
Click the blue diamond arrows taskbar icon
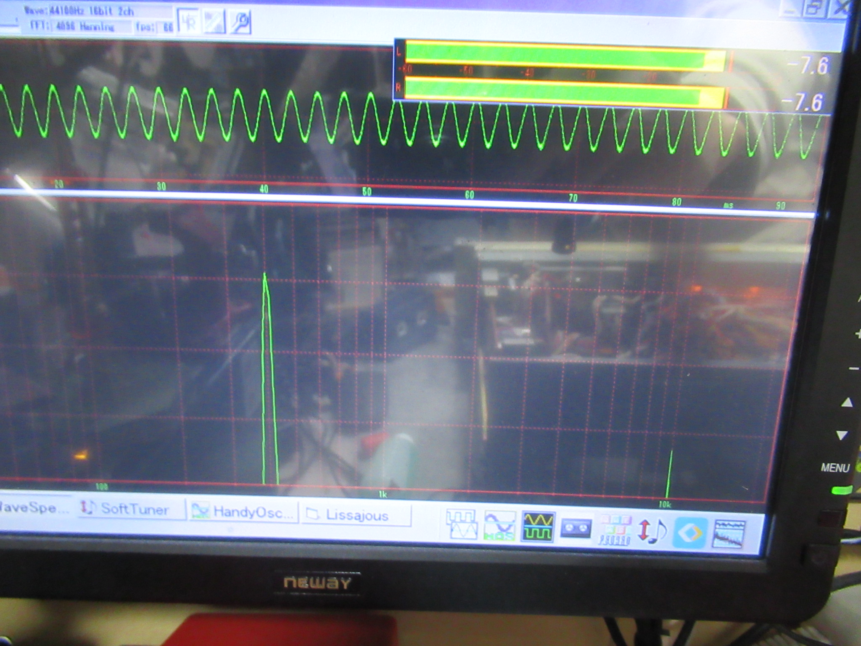tap(690, 532)
